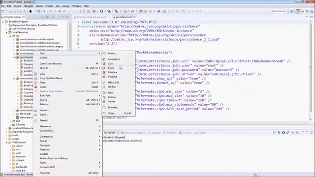Select Export... in the context menu

[x=67, y=115]
